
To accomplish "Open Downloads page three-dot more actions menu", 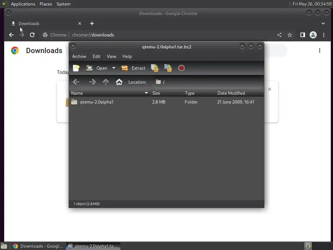I will point(320,50).
